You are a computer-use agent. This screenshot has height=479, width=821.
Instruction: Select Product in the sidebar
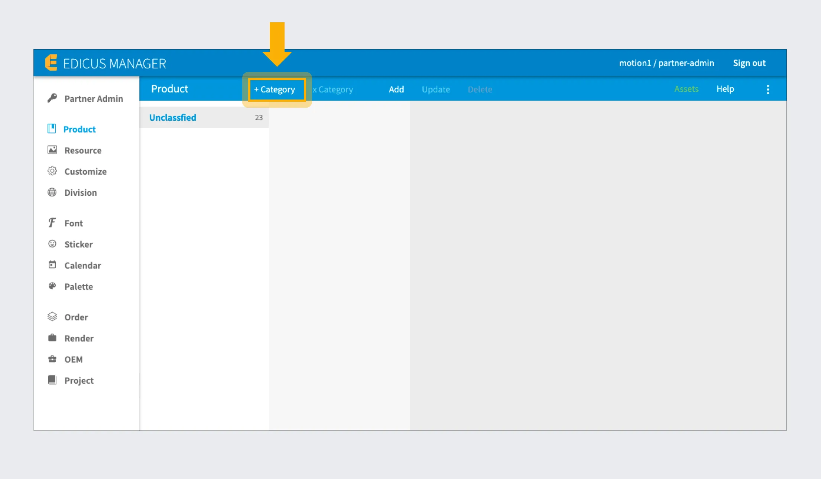pyautogui.click(x=79, y=129)
